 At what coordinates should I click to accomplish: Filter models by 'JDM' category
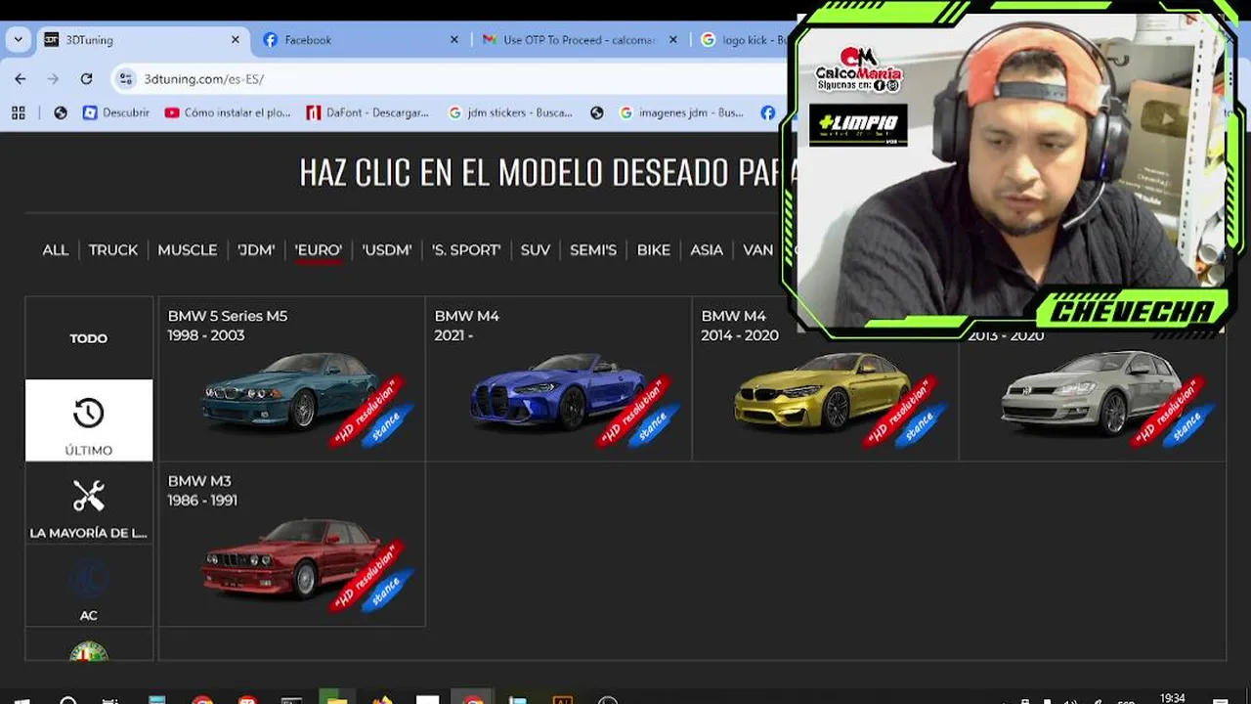[x=256, y=250]
